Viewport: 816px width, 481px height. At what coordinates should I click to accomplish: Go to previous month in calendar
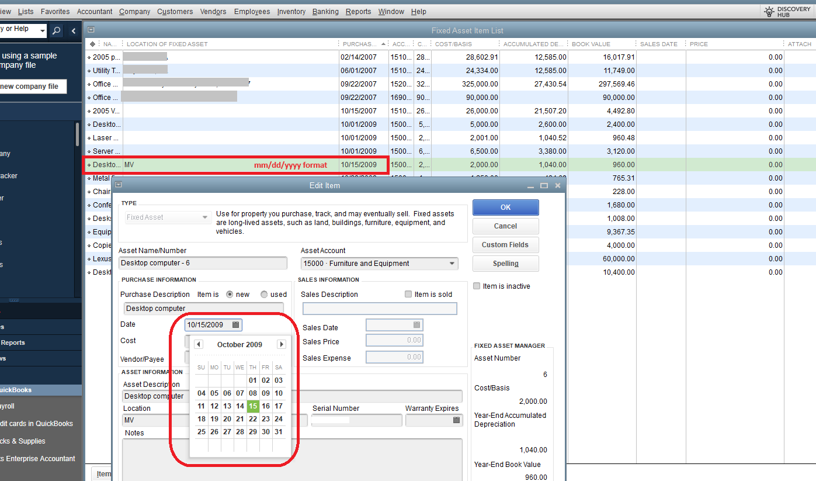198,344
